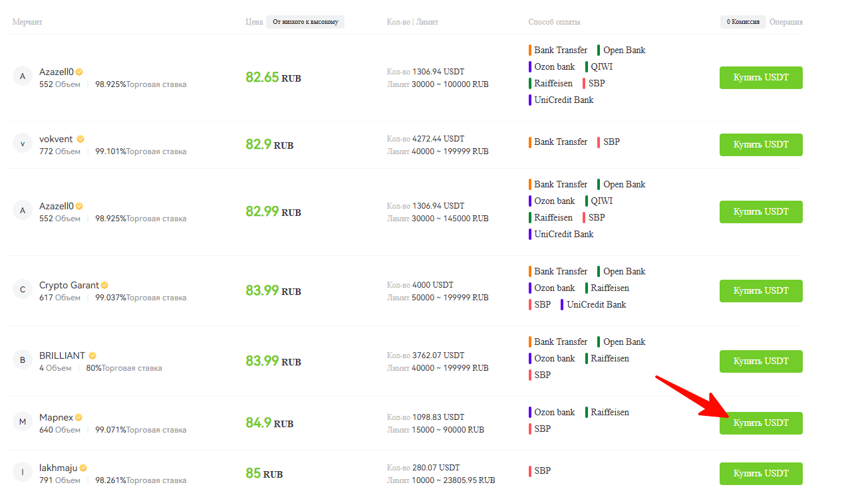Click verified badge beside Crypto Garant name
The height and width of the screenshot is (497, 844).
[104, 285]
